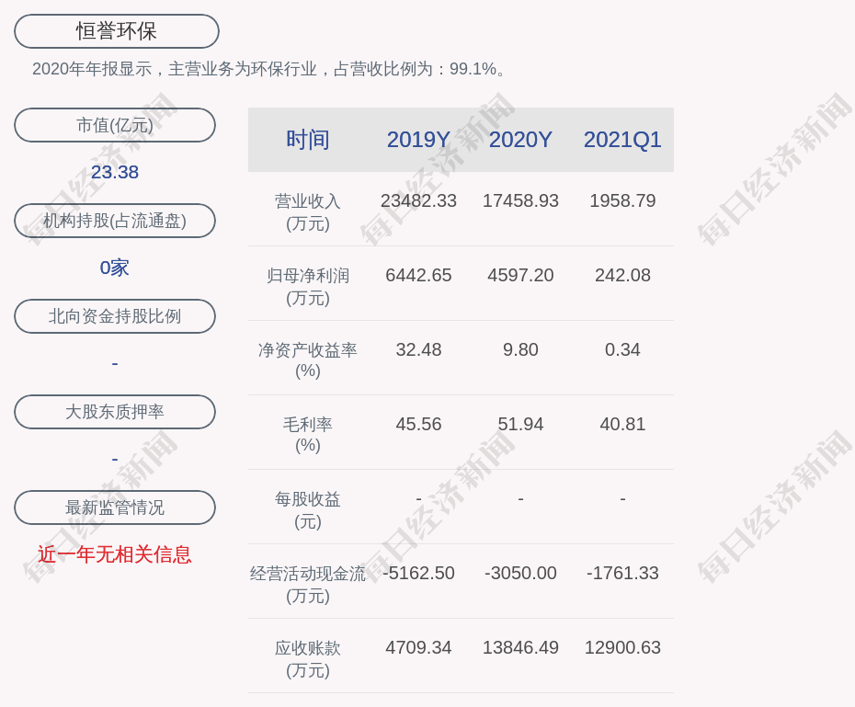Click the 大股东质押率 label button

115,412
